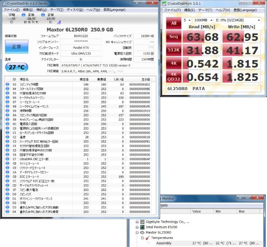This screenshot has width=267, height=247.
Task: Click the blue 正常 health status button
Action: [x=17, y=47]
